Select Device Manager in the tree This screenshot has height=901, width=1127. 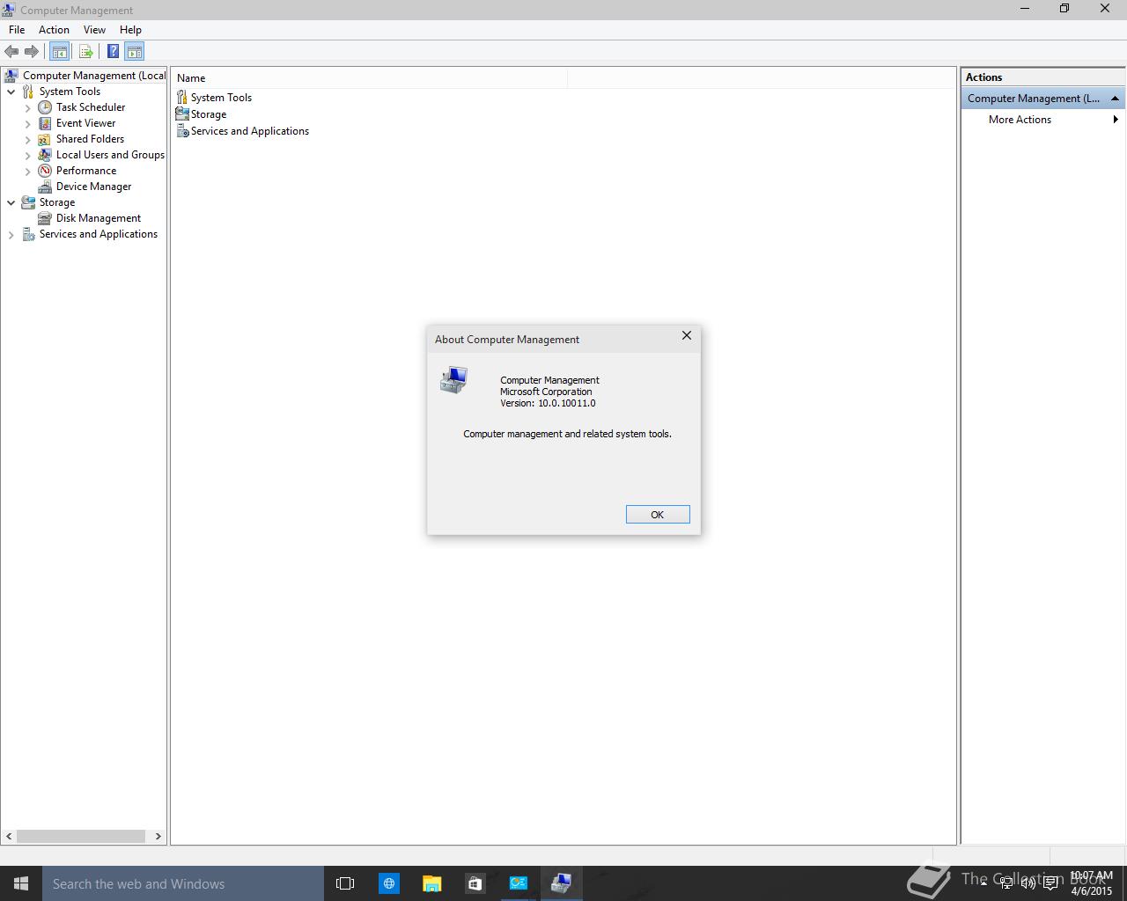[x=93, y=187]
